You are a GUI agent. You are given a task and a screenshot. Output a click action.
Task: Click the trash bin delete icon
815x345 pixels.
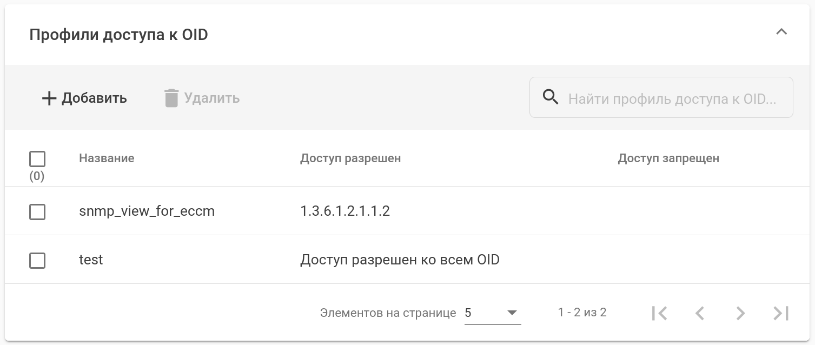coord(171,98)
